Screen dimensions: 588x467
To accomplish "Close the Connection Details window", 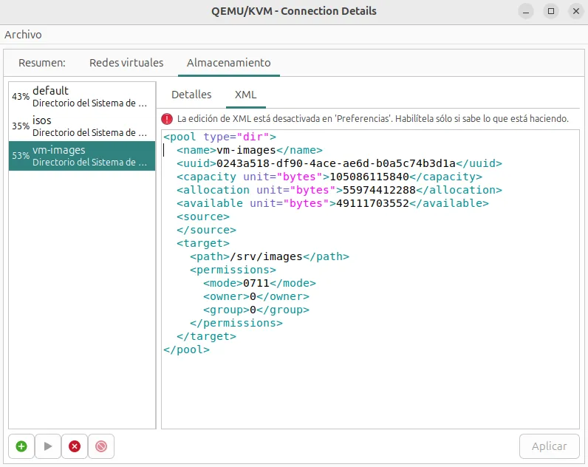I will point(575,11).
